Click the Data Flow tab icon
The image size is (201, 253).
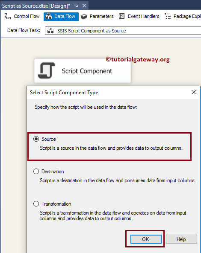pyautogui.click(x=48, y=16)
